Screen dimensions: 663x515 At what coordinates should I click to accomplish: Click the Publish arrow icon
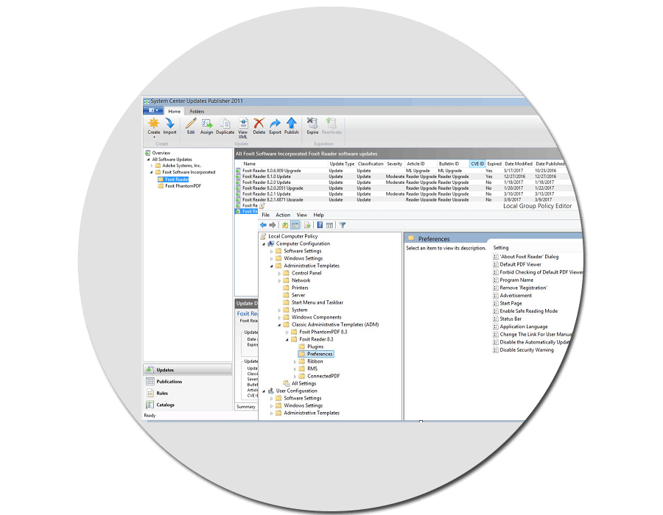pos(292,124)
